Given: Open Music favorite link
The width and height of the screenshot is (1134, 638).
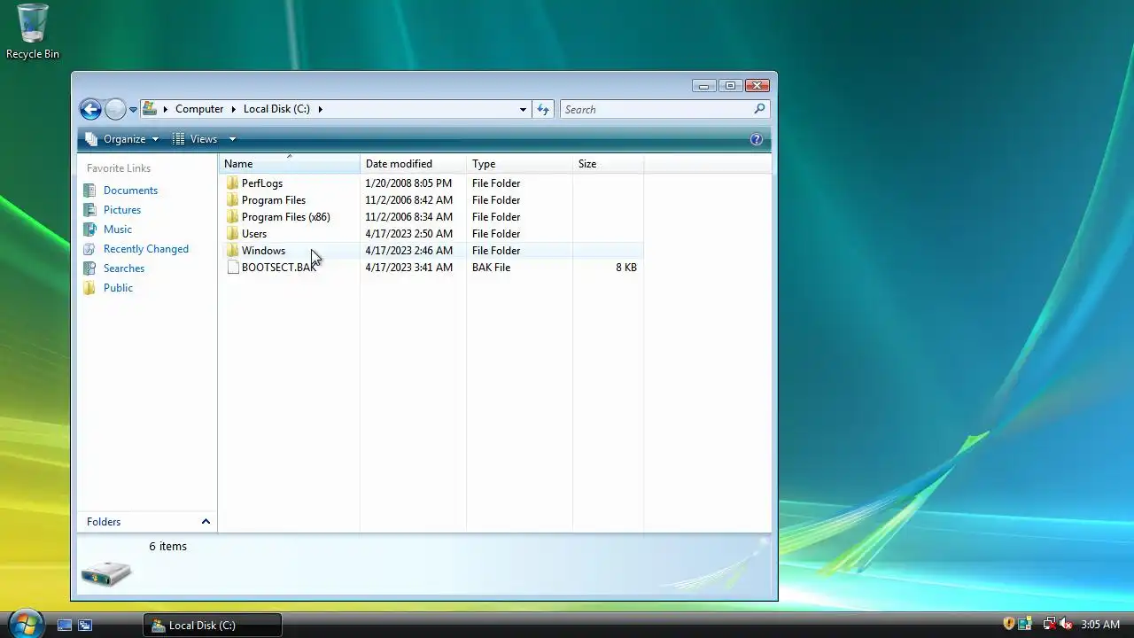Looking at the screenshot, I should (118, 230).
